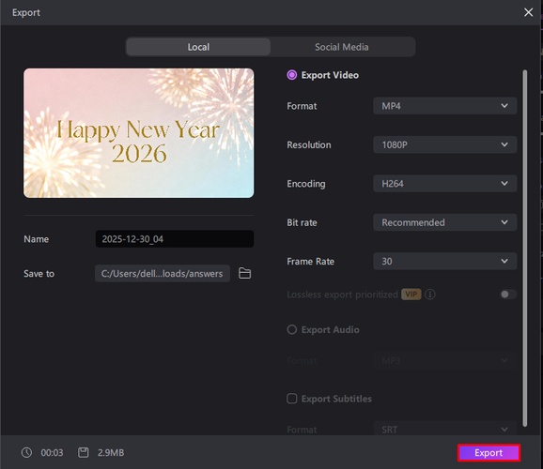Click the file size disk icon
This screenshot has width=543, height=469.
[83, 452]
